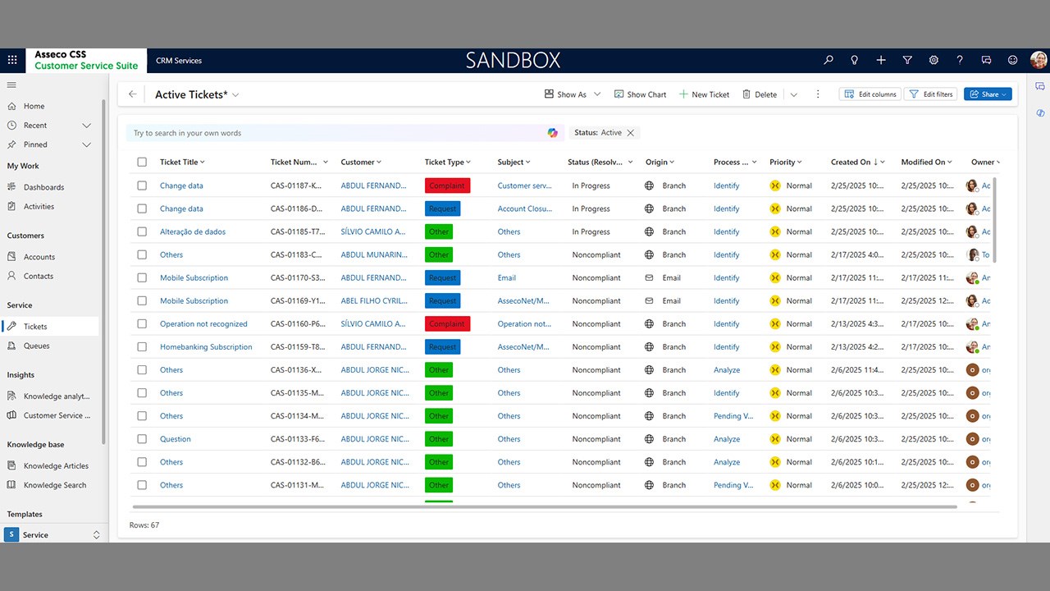Image resolution: width=1050 pixels, height=591 pixels.
Task: Open Ticket Type column header menu
Action: click(448, 163)
